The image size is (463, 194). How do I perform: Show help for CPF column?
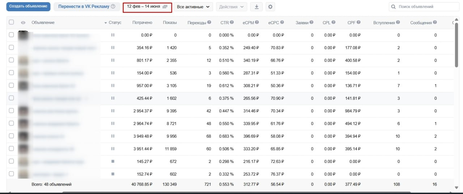point(358,22)
